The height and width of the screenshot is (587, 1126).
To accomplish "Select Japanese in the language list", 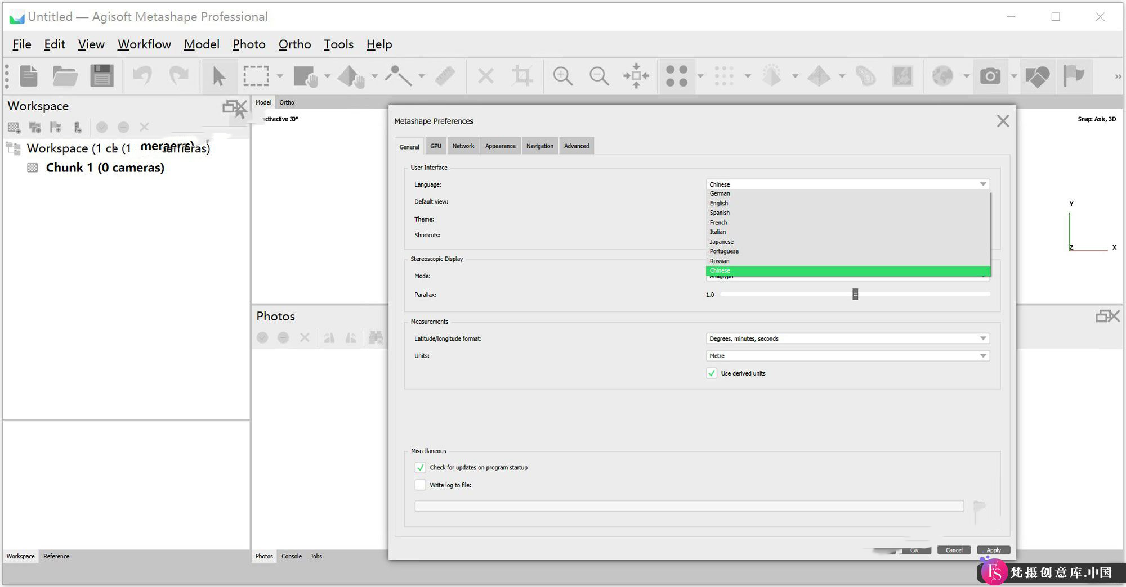I will click(848, 242).
